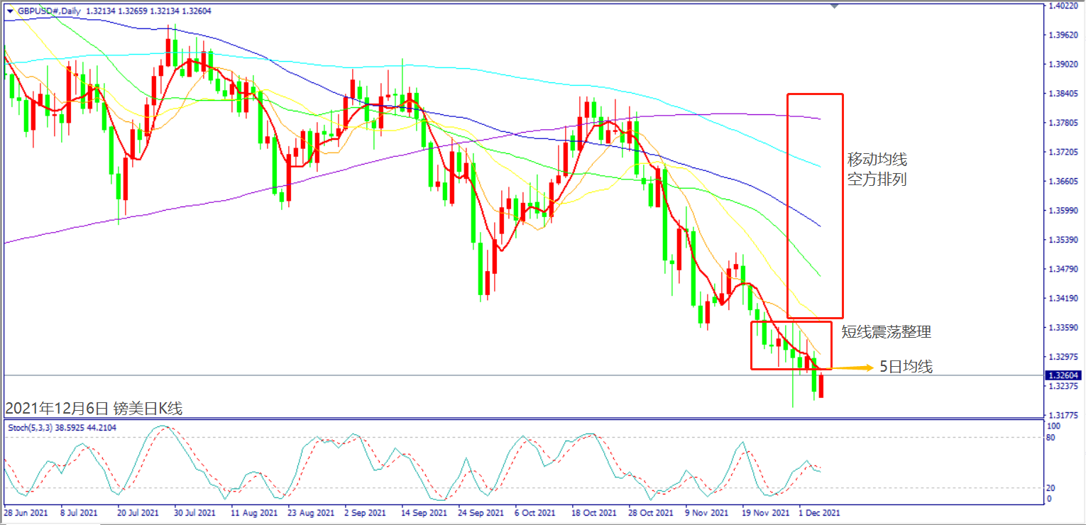The width and height of the screenshot is (1086, 525).
Task: Click the 28 Oct 2021 date label
Action: (650, 512)
